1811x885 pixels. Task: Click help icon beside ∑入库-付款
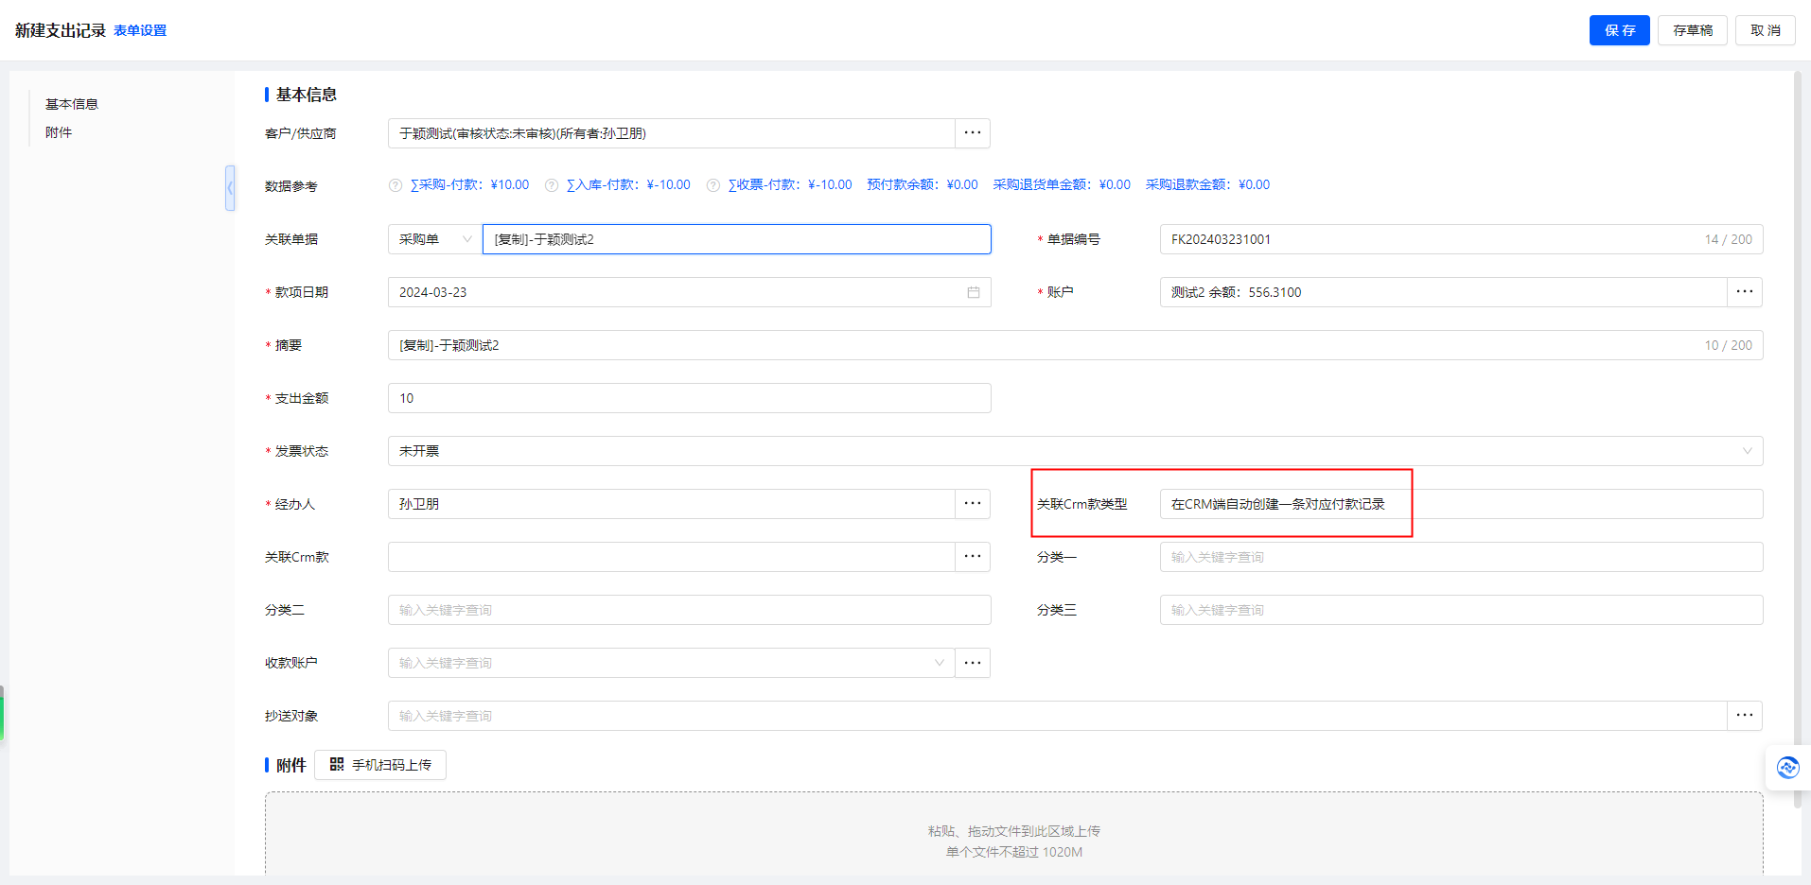(552, 185)
